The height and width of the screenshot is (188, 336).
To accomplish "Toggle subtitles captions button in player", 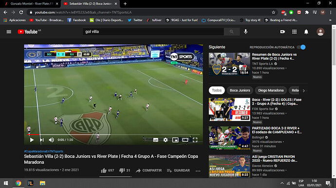I will coord(155,140).
